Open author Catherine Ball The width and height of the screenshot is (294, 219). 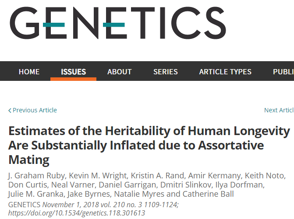click(x=208, y=194)
